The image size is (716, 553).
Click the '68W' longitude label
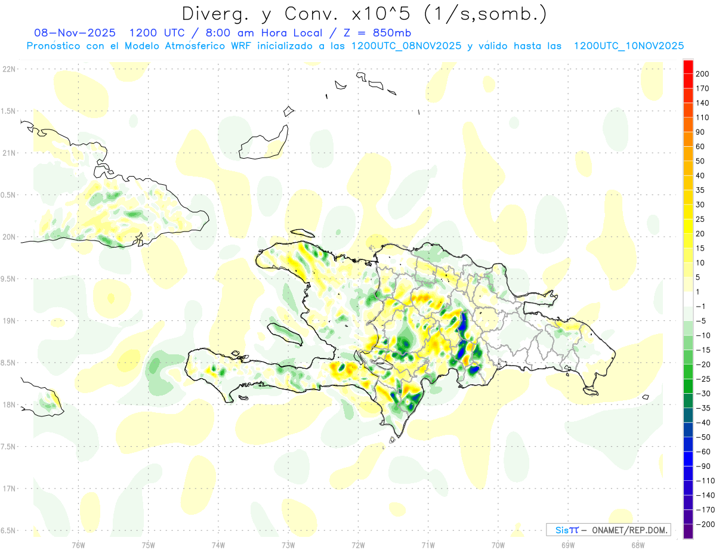(637, 545)
